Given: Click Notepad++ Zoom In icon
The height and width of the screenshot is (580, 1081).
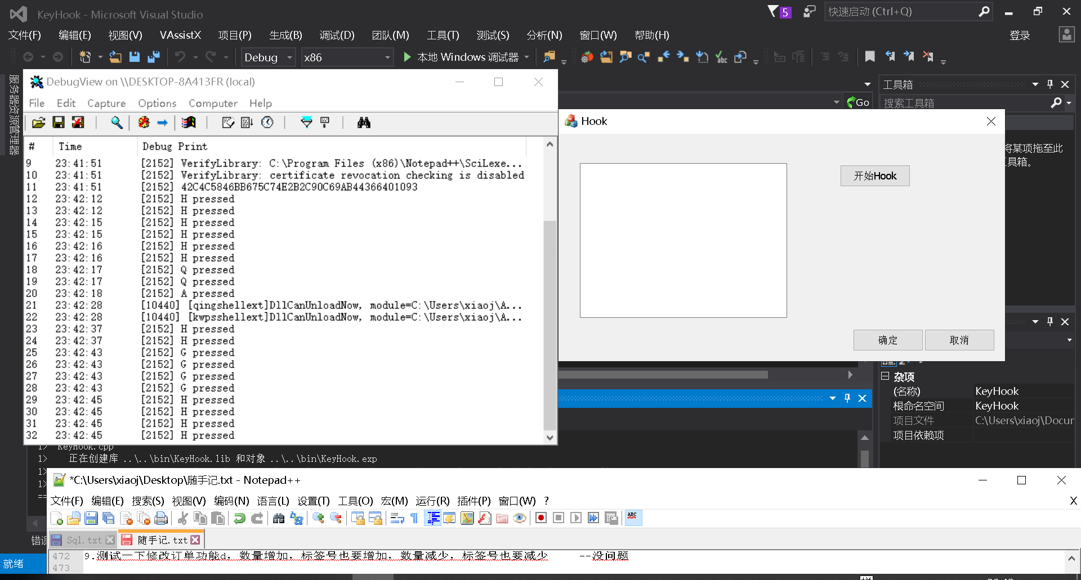Looking at the screenshot, I should [x=318, y=518].
